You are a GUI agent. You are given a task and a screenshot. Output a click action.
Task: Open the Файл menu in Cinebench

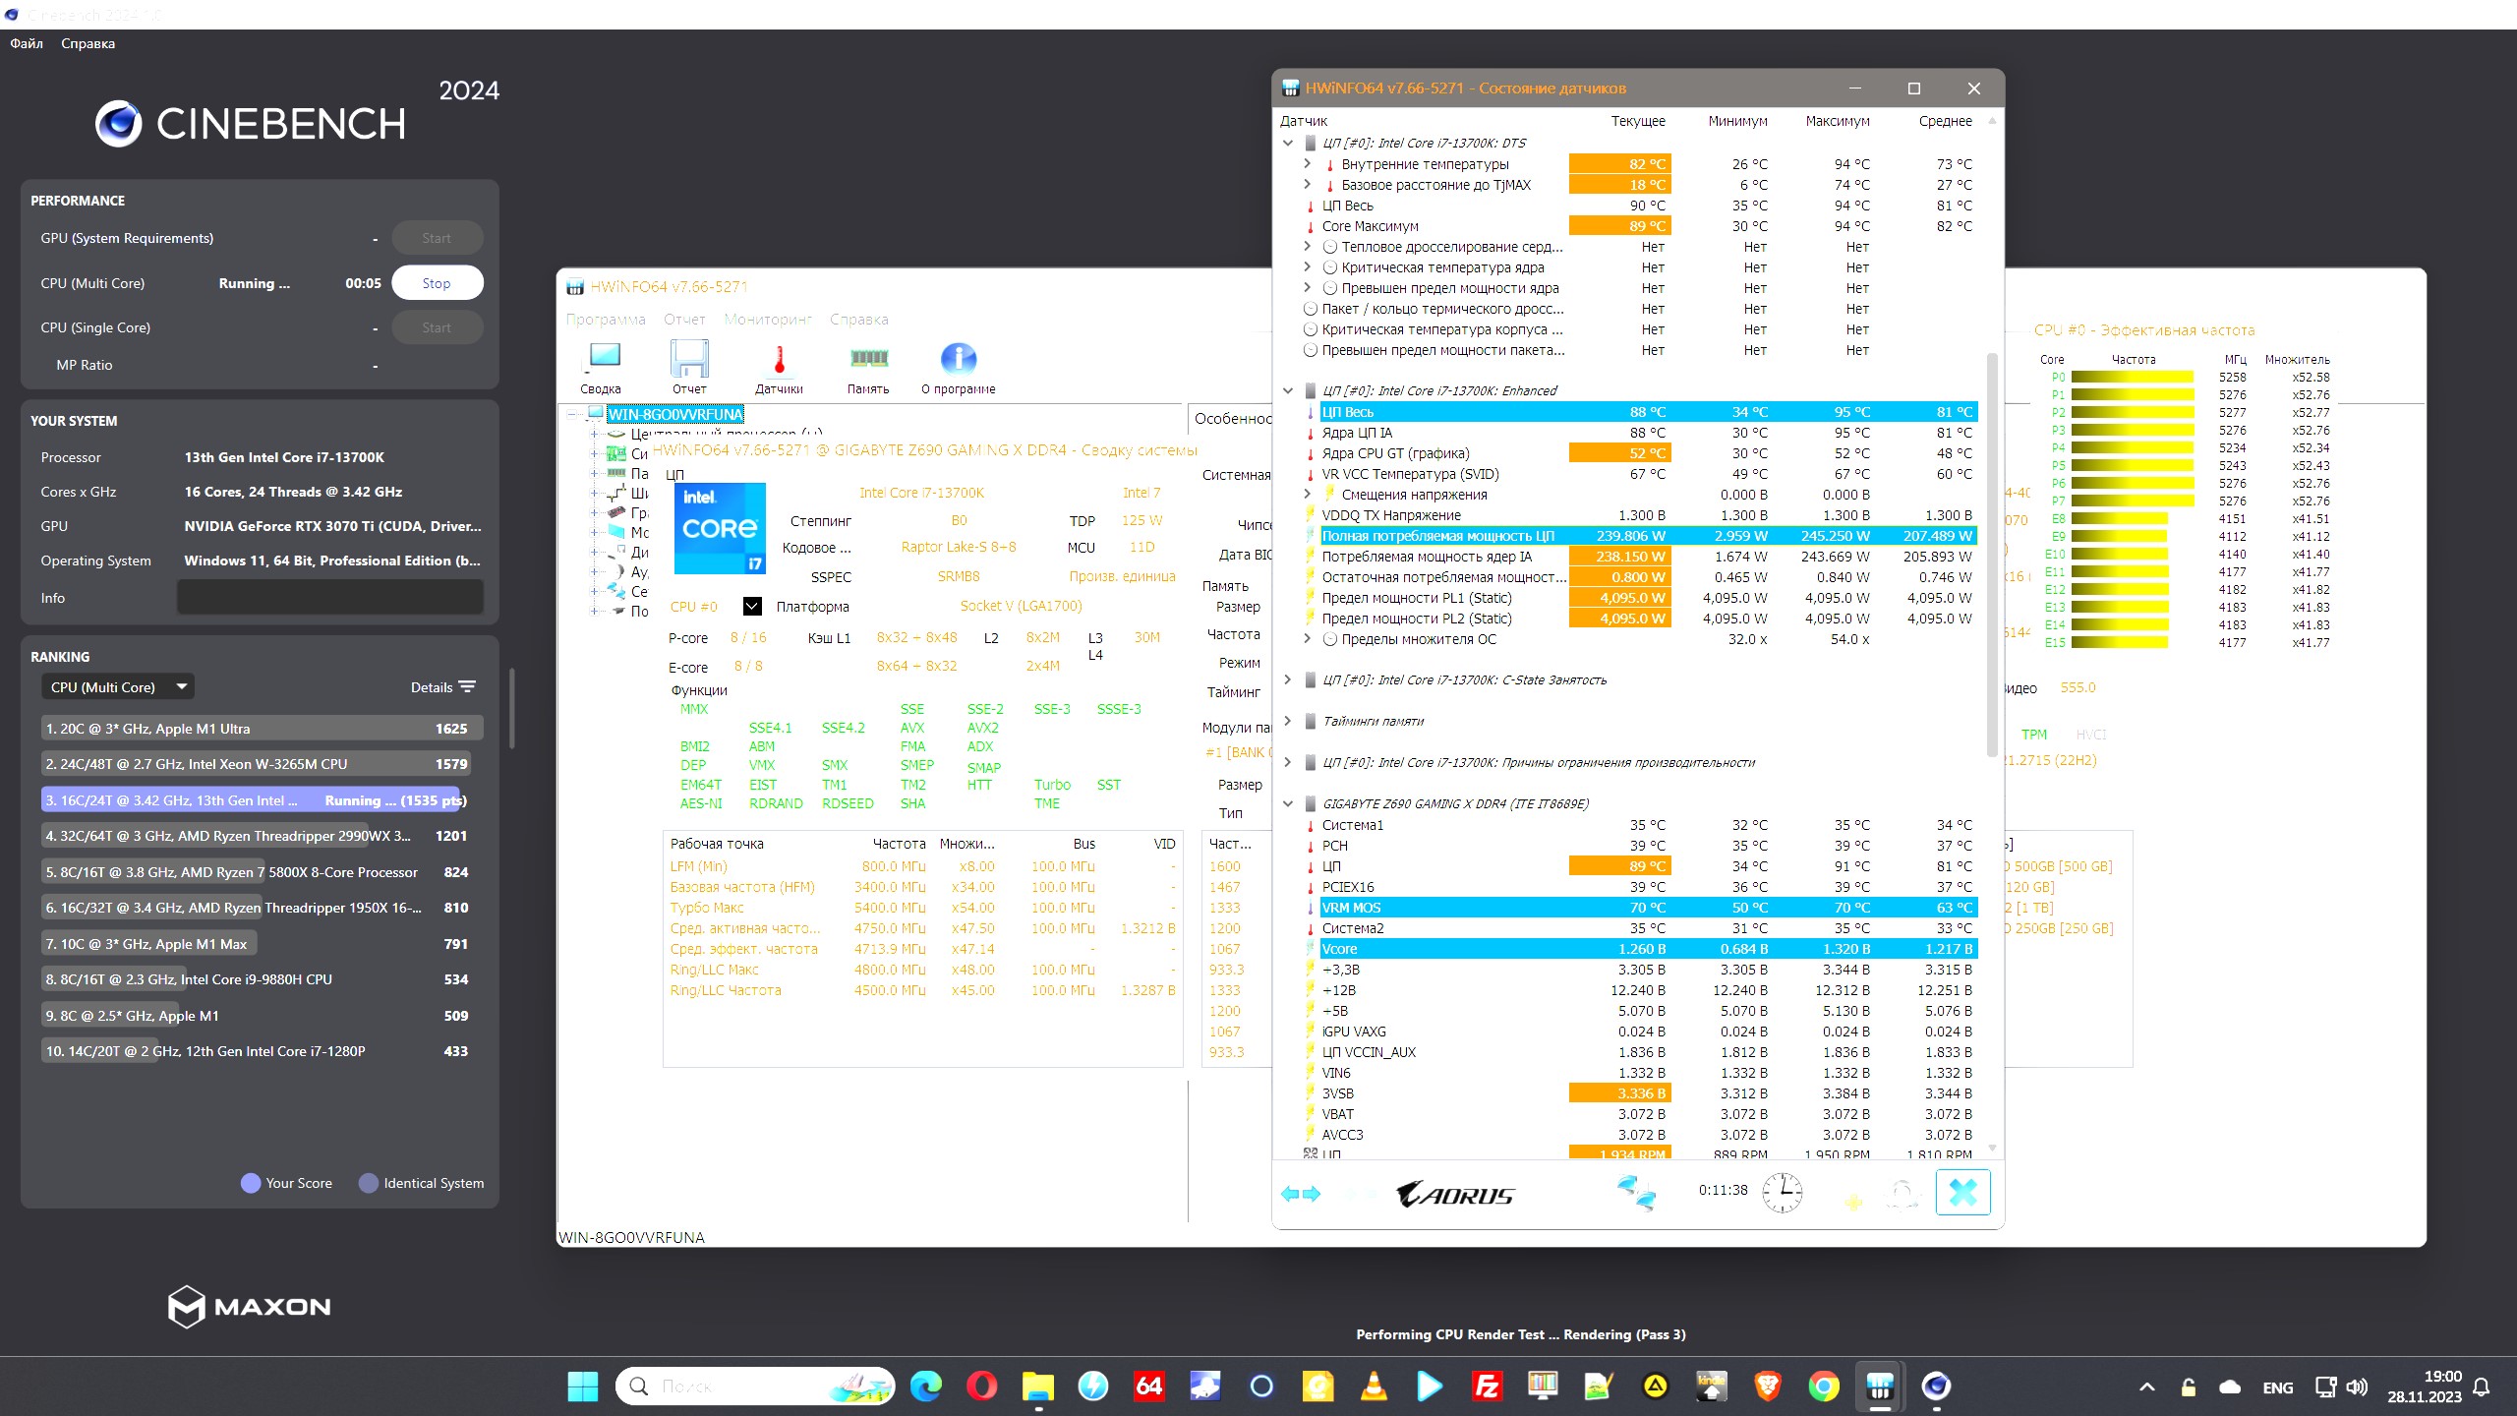pyautogui.click(x=27, y=43)
